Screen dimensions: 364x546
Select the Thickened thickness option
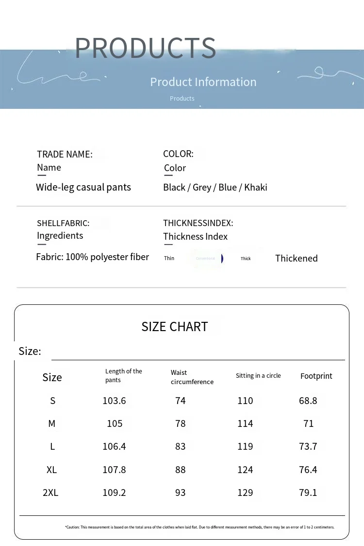click(296, 258)
